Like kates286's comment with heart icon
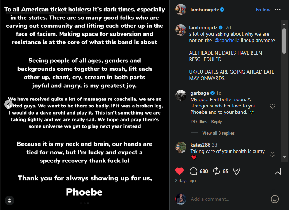Viewport: 289px width, 210px height. (x=272, y=155)
